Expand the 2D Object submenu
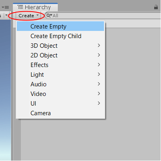161x161 pixels. pyautogui.click(x=60, y=55)
